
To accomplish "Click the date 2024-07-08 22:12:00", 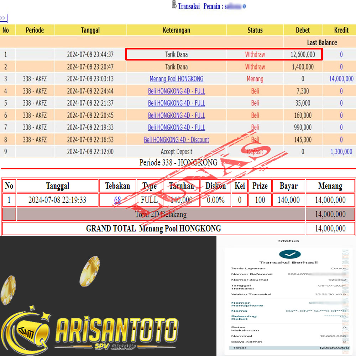I will 90,152.
